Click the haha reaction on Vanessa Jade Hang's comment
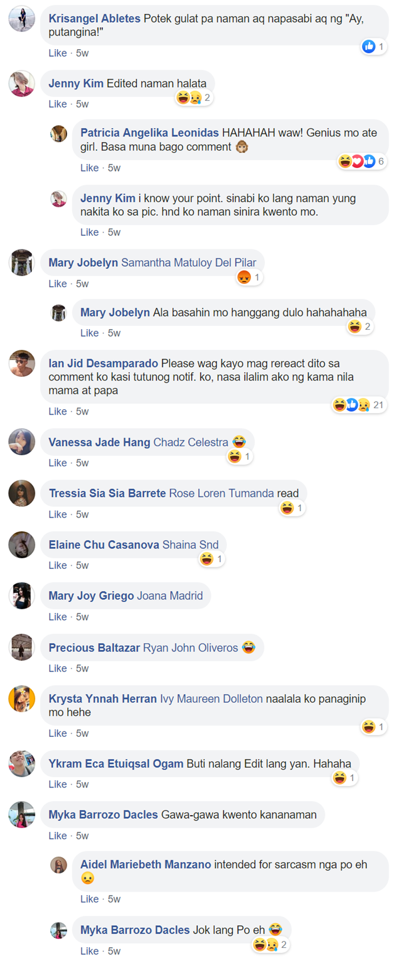This screenshot has height=963, width=404. 234,457
